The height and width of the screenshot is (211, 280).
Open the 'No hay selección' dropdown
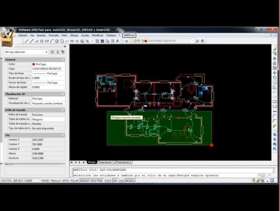(x=26, y=52)
